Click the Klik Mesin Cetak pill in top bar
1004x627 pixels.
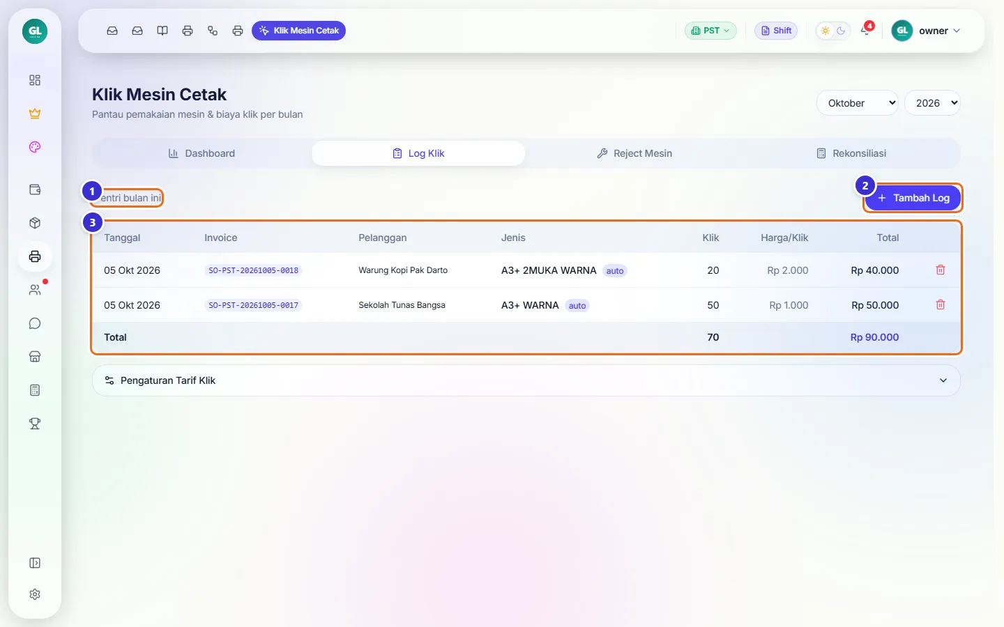coord(298,31)
